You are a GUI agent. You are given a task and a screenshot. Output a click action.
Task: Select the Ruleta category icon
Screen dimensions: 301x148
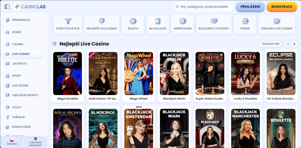[x=133, y=24]
